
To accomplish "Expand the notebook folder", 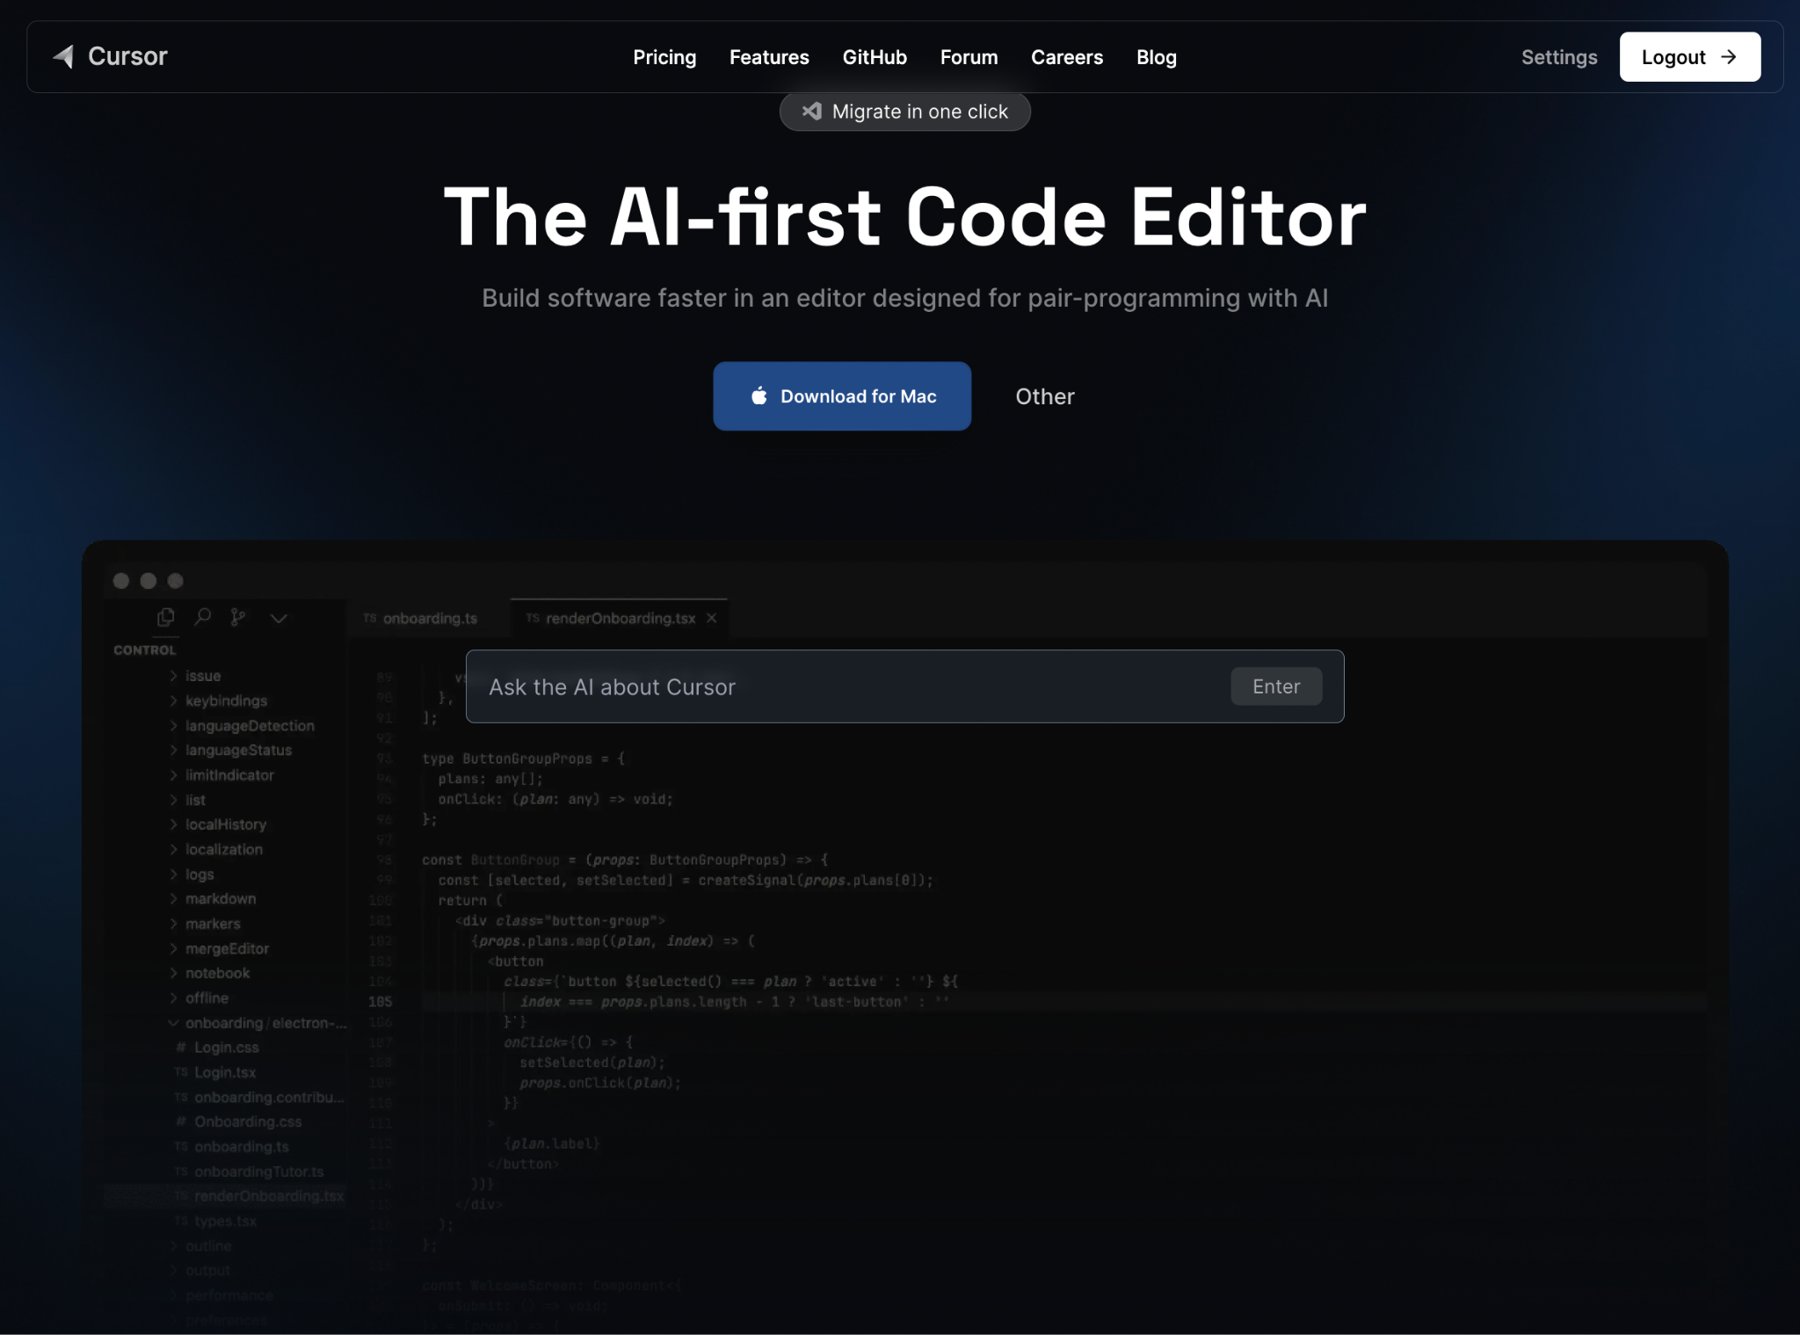I will (209, 973).
